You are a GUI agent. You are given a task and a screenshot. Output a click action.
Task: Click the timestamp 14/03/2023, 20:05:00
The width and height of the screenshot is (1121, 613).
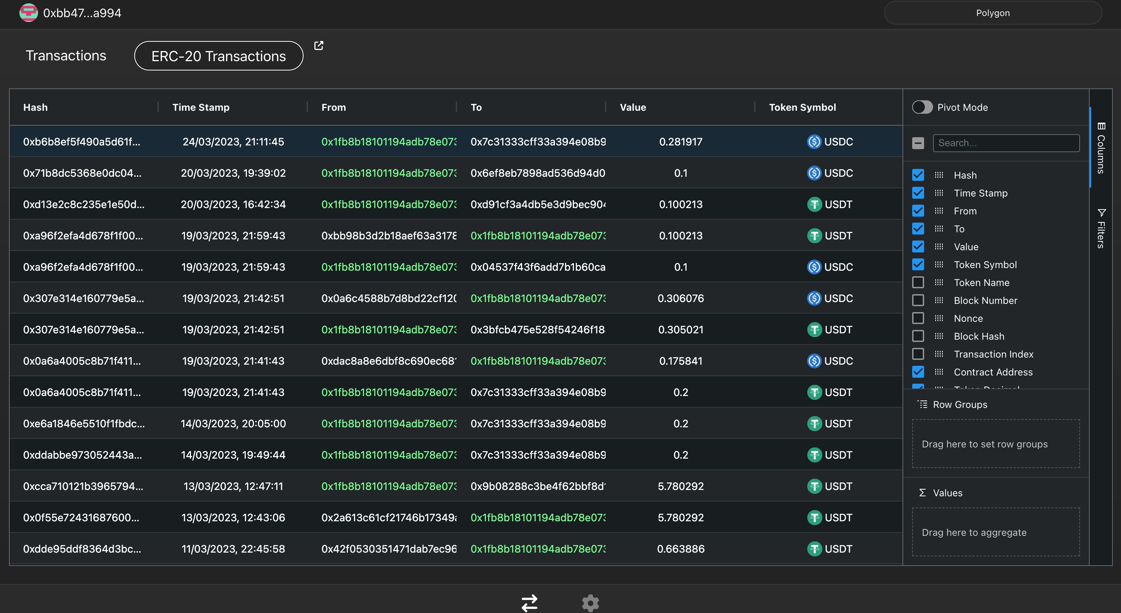(x=233, y=423)
